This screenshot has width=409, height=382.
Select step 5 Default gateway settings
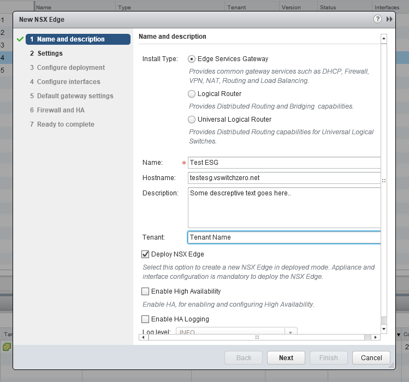click(x=72, y=96)
